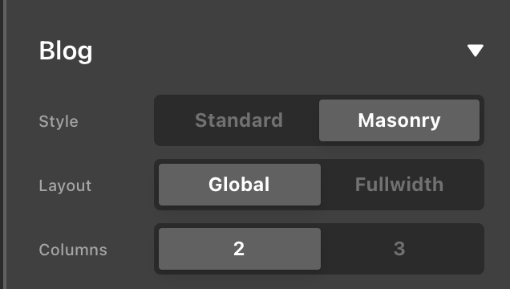
Task: Set blog columns to 2
Action: (240, 249)
